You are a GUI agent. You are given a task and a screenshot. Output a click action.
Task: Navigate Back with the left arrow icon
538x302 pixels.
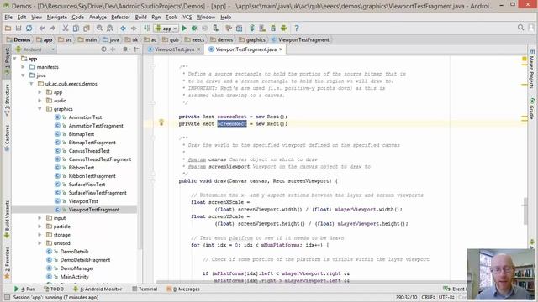pyautogui.click(x=123, y=29)
